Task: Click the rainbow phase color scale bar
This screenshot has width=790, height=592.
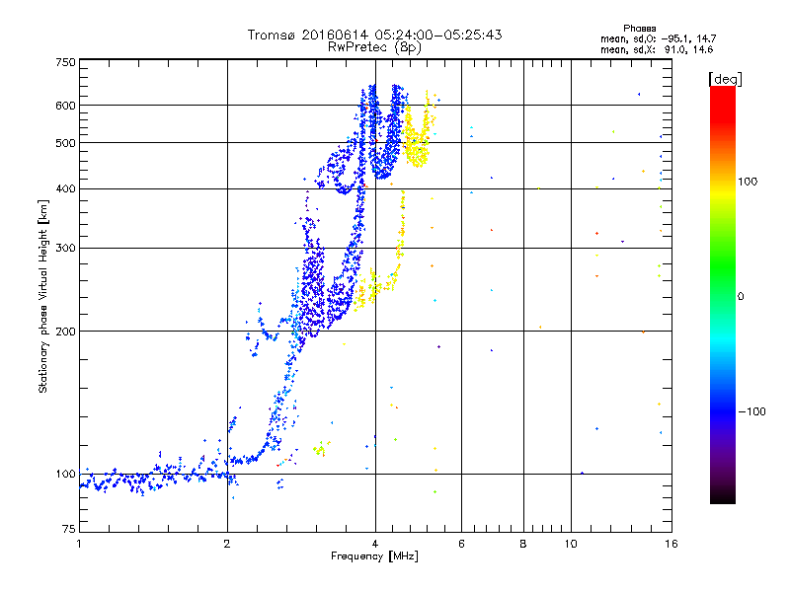Action: pos(723,294)
